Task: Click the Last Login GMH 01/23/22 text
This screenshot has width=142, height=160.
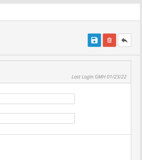Action: coord(99,77)
